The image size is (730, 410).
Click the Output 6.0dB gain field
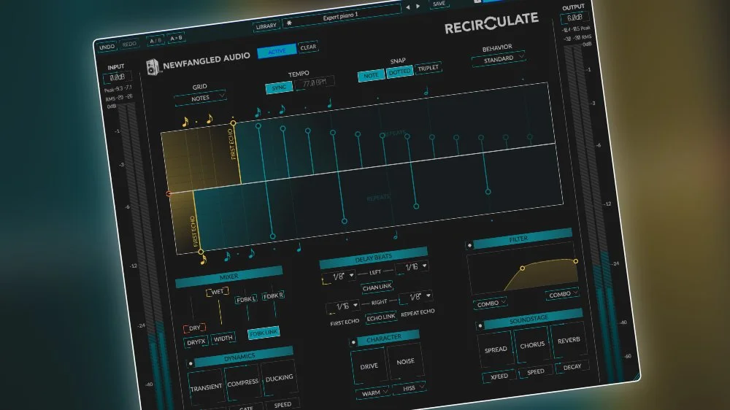click(x=575, y=18)
